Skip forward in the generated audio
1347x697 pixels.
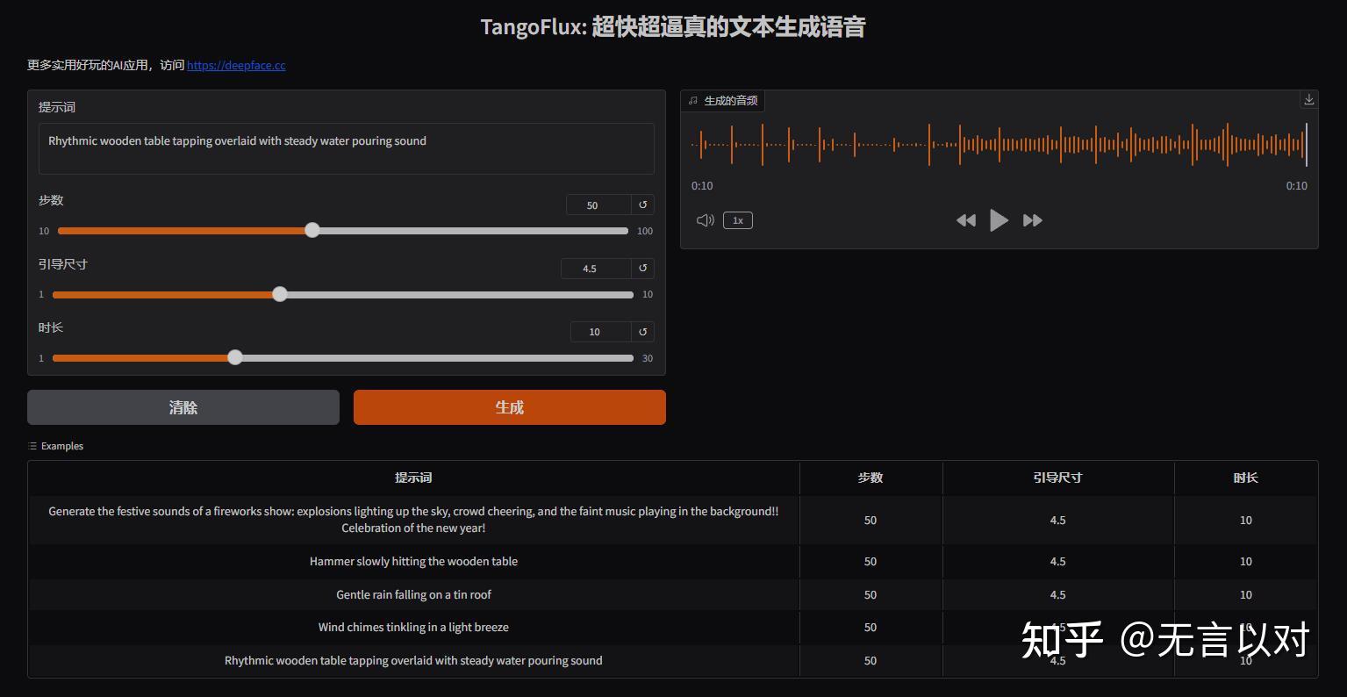pyautogui.click(x=1032, y=220)
